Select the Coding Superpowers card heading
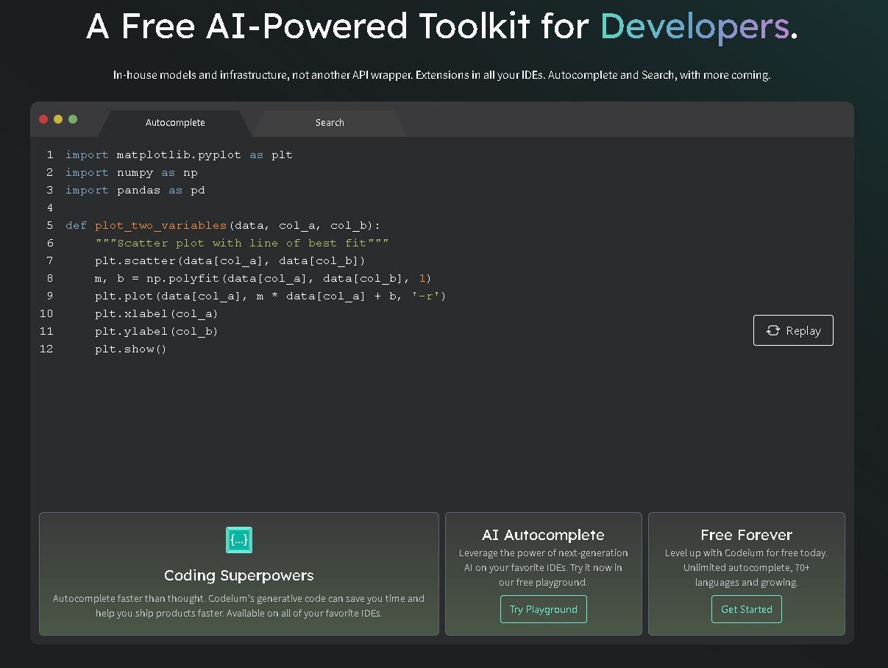 [239, 575]
